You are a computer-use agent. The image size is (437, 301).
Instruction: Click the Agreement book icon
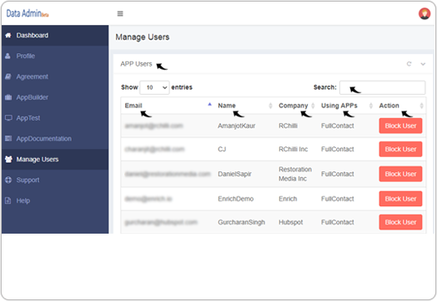point(8,76)
